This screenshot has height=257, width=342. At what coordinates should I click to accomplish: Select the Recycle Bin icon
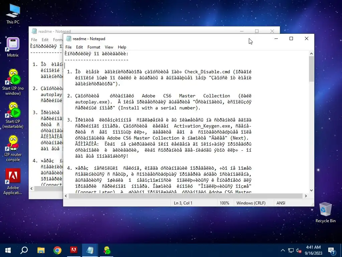325,212
